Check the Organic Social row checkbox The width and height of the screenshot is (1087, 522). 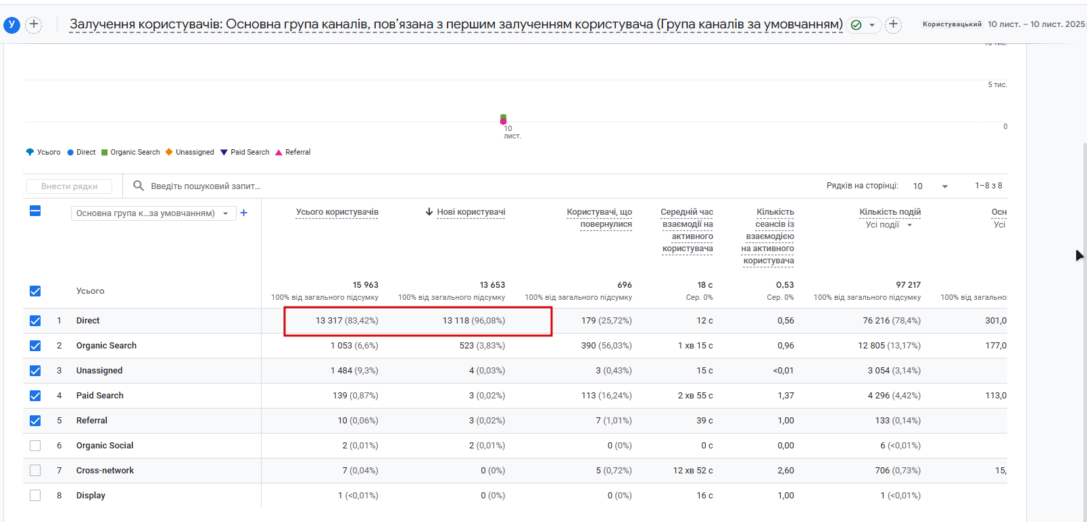[x=35, y=446]
